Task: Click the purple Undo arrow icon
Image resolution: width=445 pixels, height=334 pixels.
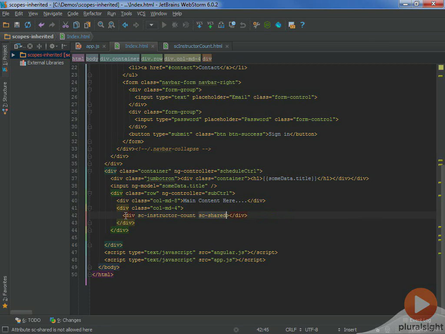Action: 41,25
